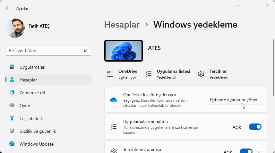Image resolution: width=275 pixels, height=153 pixels.
Task: Navigate to Hesaplar breadcrumb
Action: [122, 24]
